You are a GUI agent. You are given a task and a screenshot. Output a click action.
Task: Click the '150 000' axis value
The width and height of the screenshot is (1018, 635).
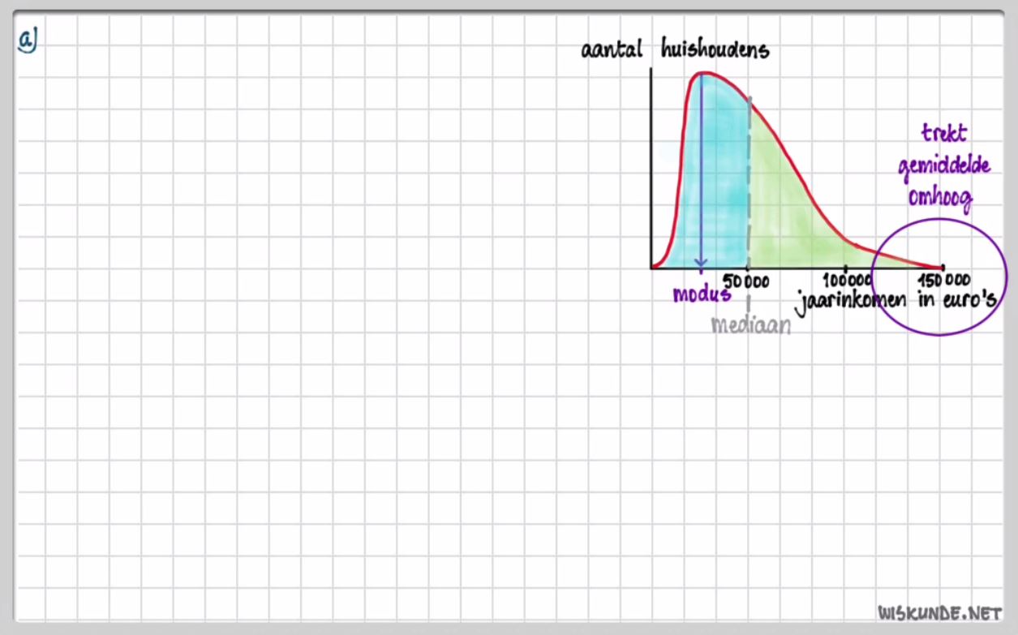click(x=945, y=281)
